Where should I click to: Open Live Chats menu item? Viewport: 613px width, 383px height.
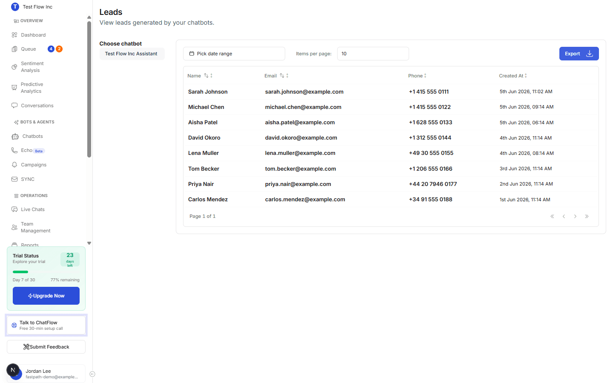coord(33,209)
